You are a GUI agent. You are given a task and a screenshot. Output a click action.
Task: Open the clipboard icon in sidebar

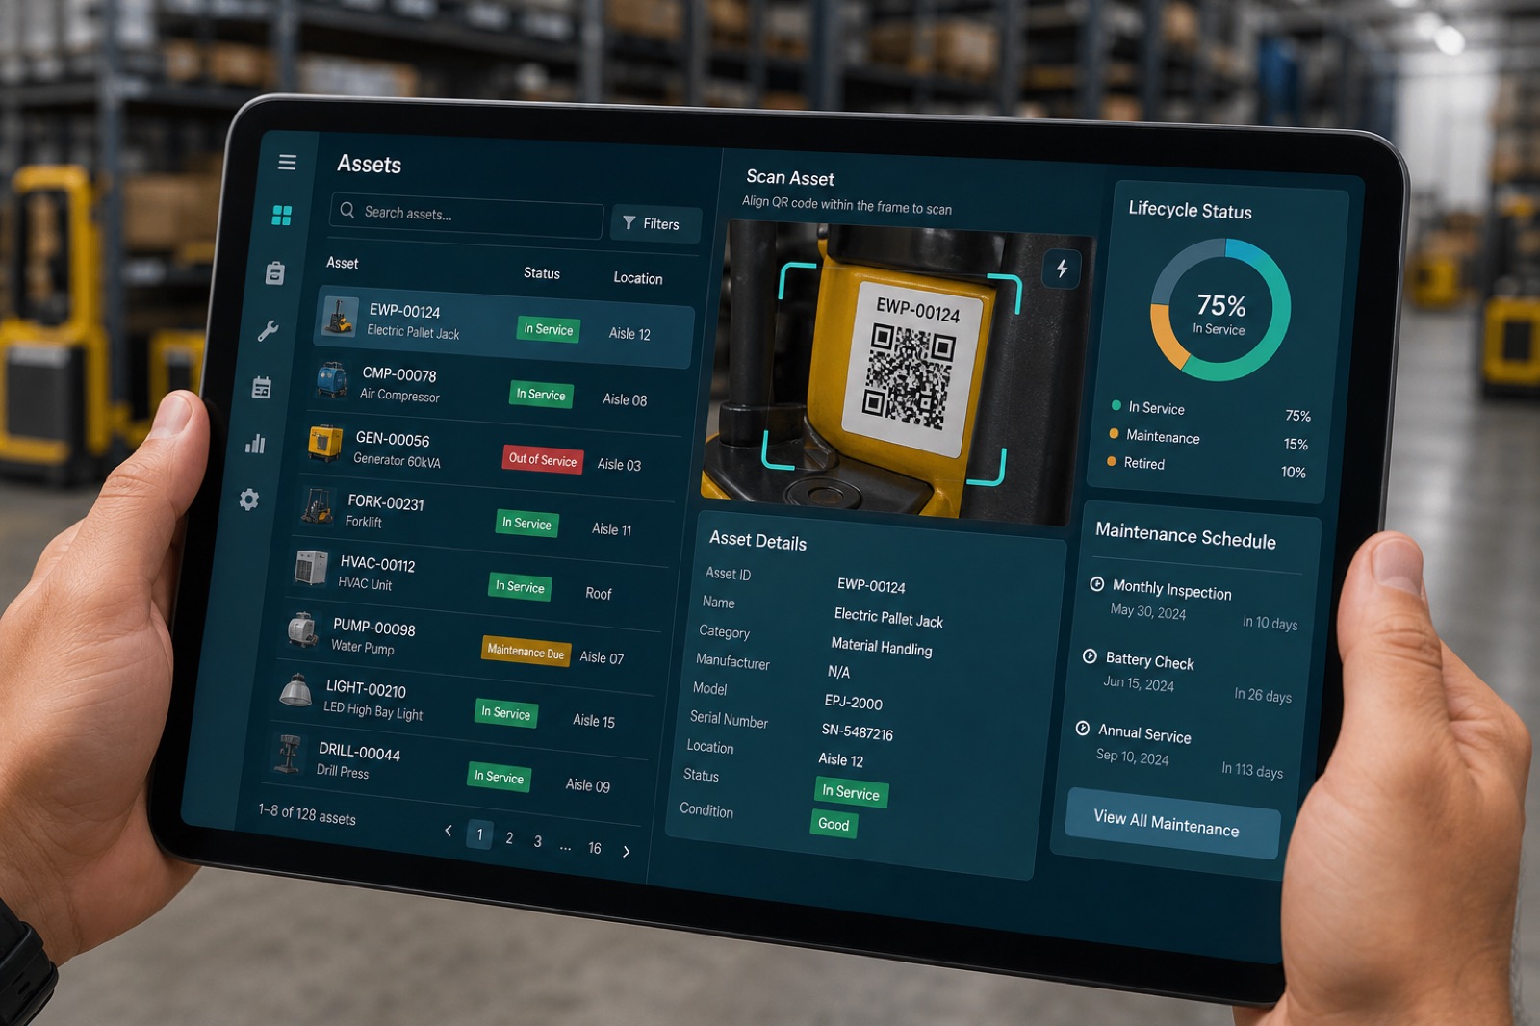point(275,273)
